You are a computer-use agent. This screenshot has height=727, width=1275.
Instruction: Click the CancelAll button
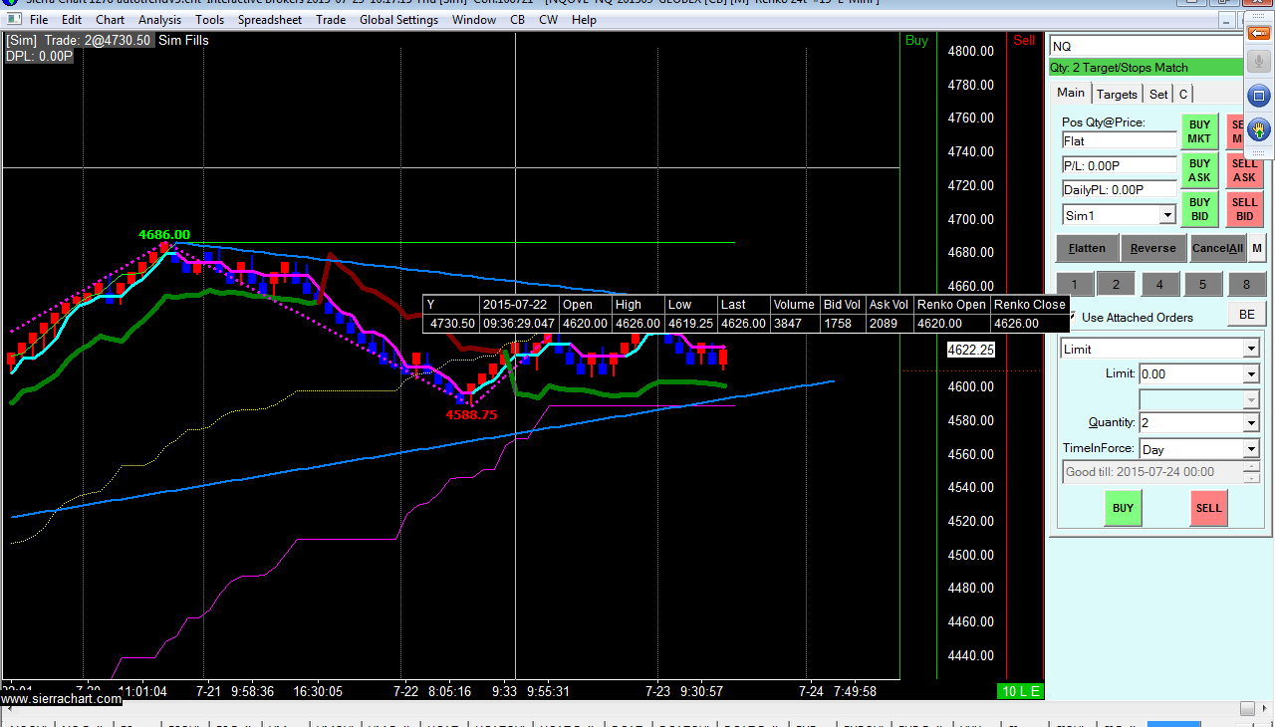coord(1217,248)
